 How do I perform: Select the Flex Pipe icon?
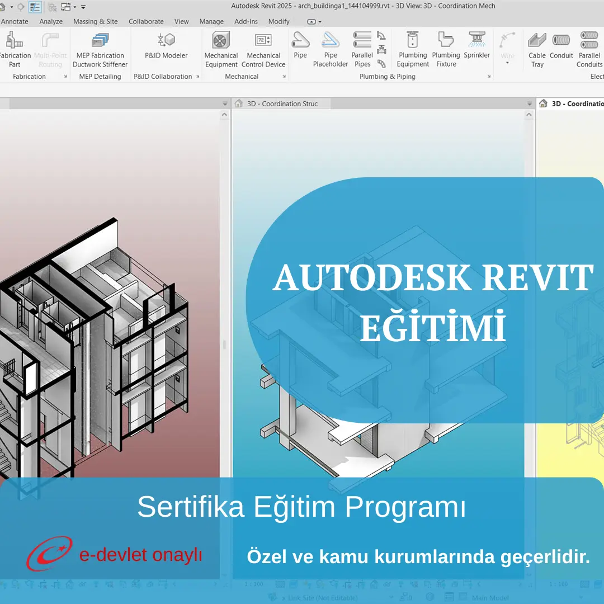(x=381, y=63)
